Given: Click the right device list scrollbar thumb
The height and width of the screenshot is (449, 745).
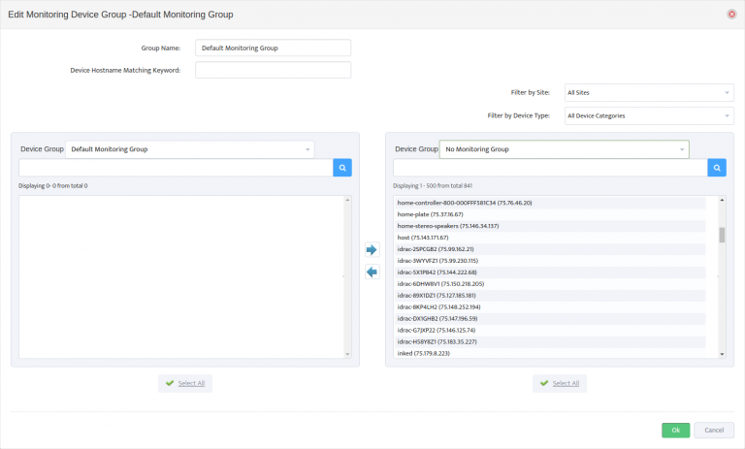Looking at the screenshot, I should (x=721, y=235).
